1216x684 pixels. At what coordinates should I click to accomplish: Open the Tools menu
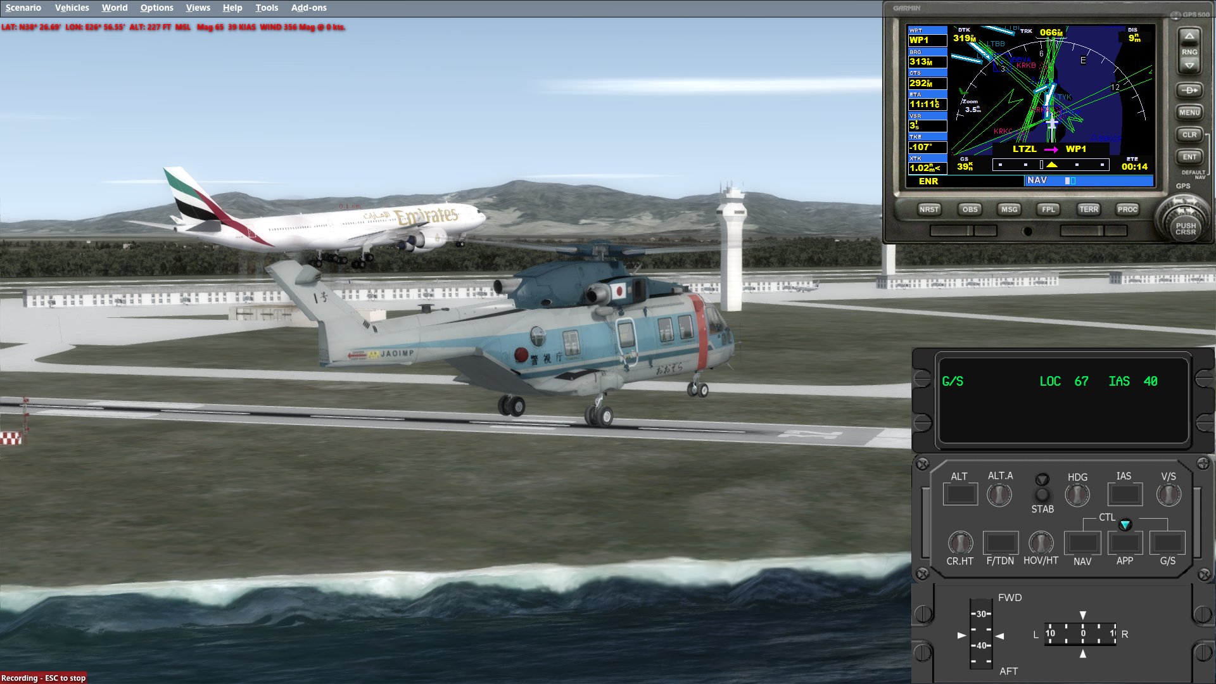(267, 8)
